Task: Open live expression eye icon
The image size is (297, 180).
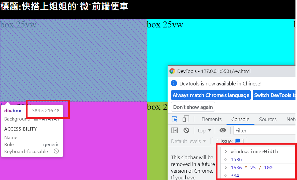Action: pyautogui.click(x=223, y=130)
